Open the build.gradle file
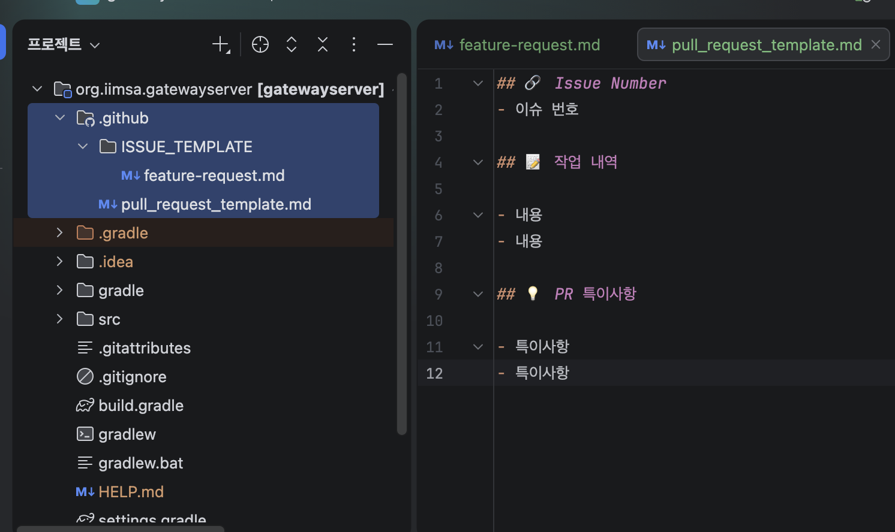 click(x=141, y=406)
